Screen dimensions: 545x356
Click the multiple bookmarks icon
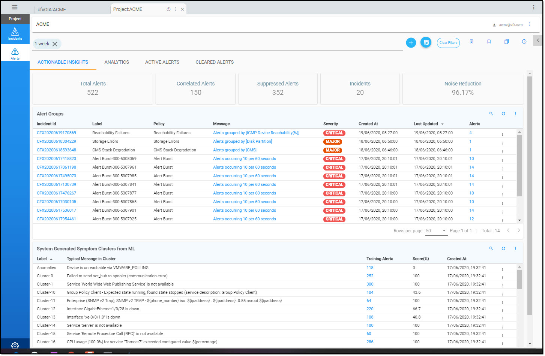(506, 42)
